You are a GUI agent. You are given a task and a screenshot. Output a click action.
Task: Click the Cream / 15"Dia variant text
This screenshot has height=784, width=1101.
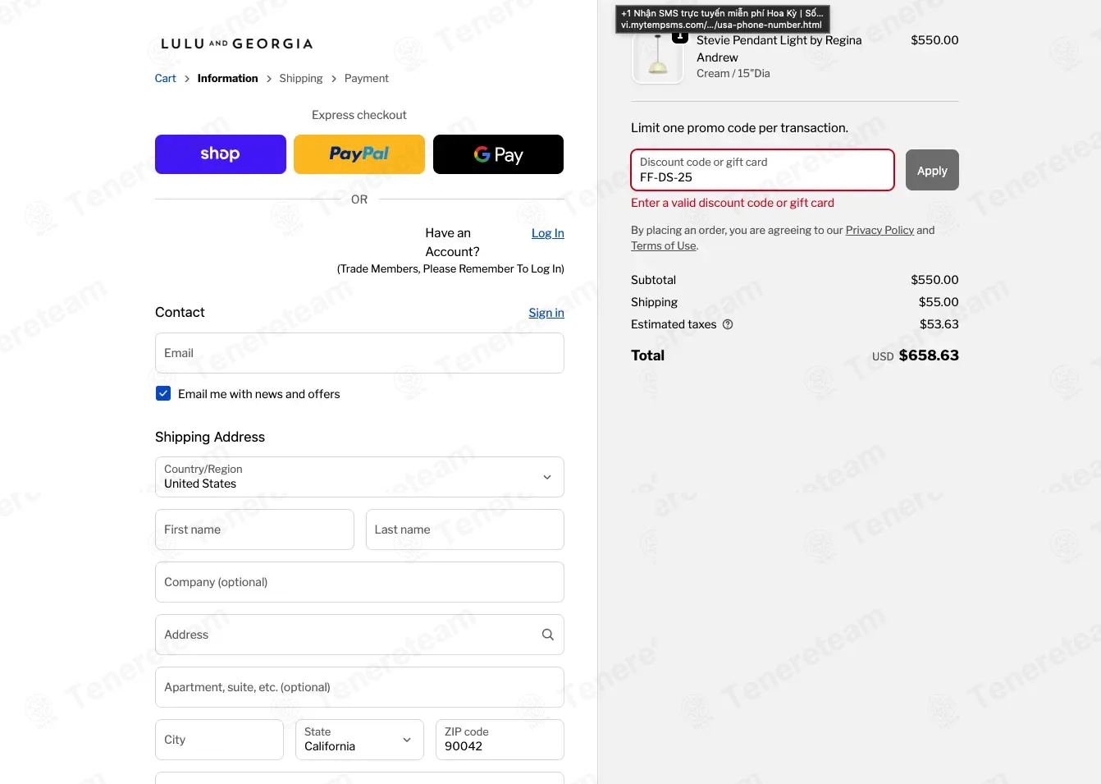pyautogui.click(x=733, y=73)
